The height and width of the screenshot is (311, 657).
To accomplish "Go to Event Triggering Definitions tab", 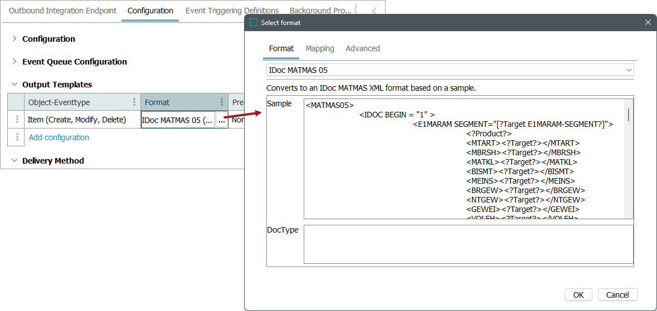I will 232,11.
